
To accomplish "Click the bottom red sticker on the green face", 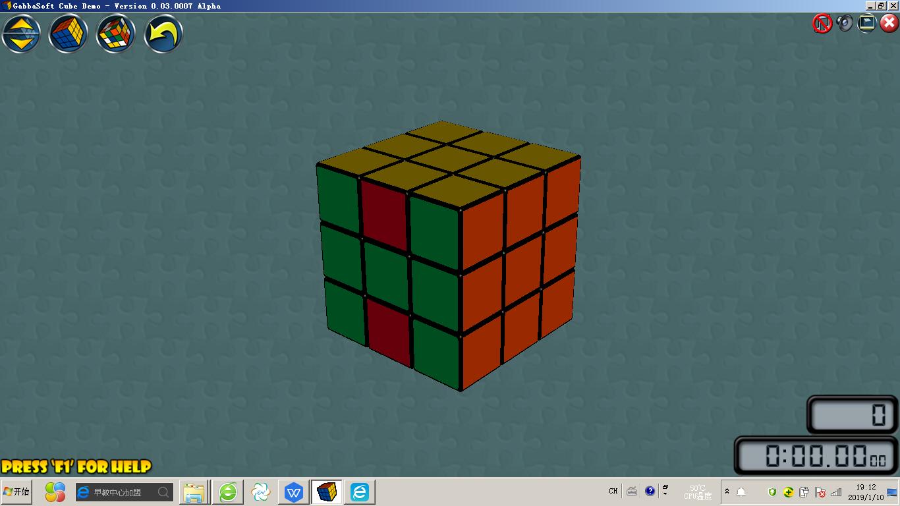I will pyautogui.click(x=389, y=331).
